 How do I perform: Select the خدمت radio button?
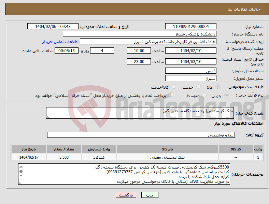pyautogui.click(x=198, y=87)
